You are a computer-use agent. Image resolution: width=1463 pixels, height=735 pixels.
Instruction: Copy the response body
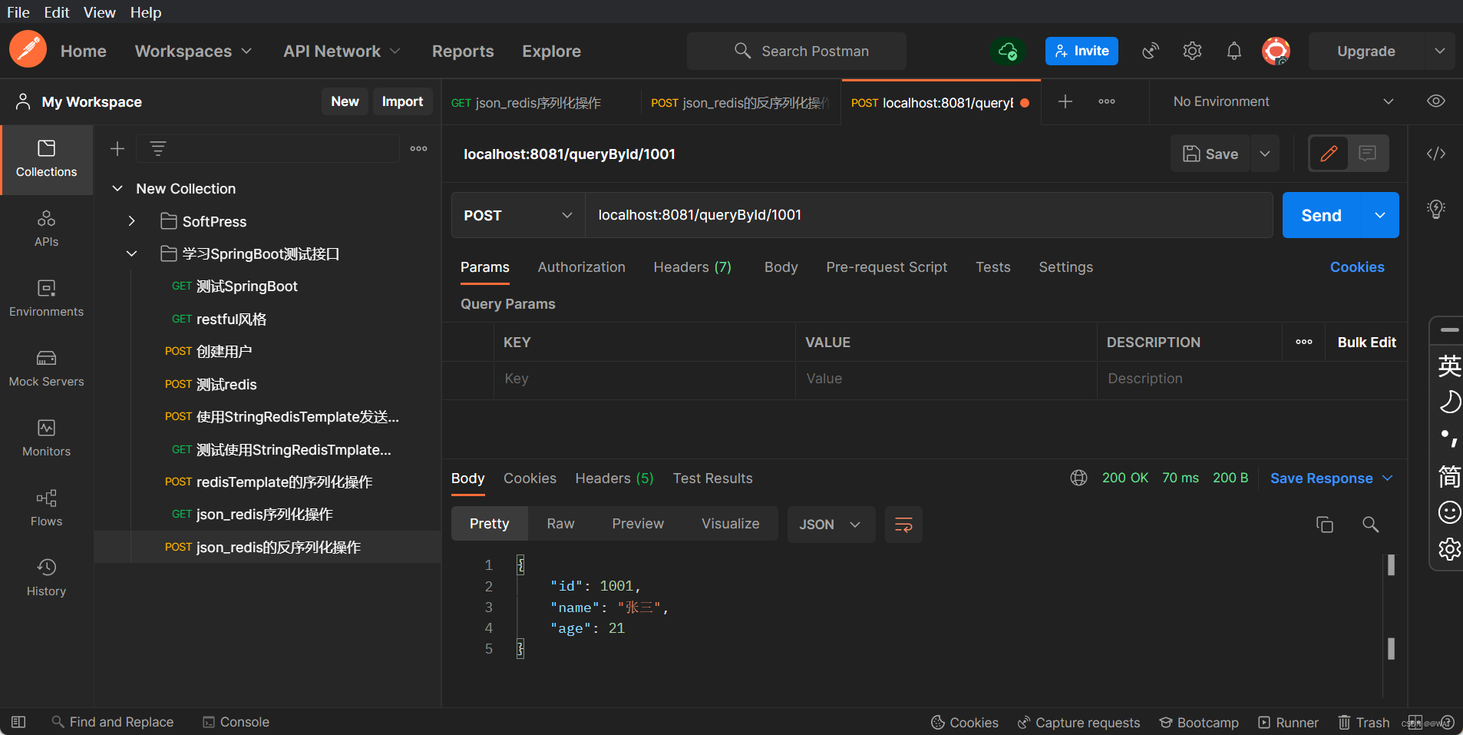pos(1325,525)
